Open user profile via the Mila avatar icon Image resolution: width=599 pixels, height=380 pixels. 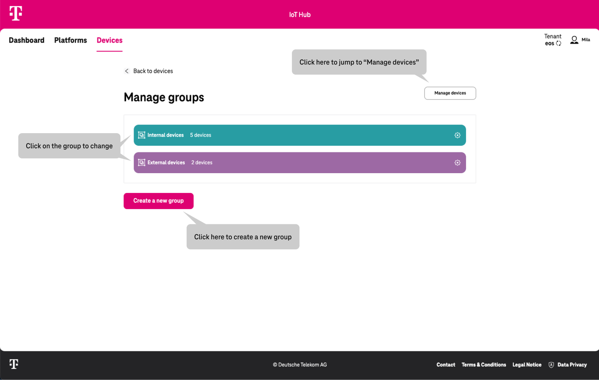(x=574, y=40)
